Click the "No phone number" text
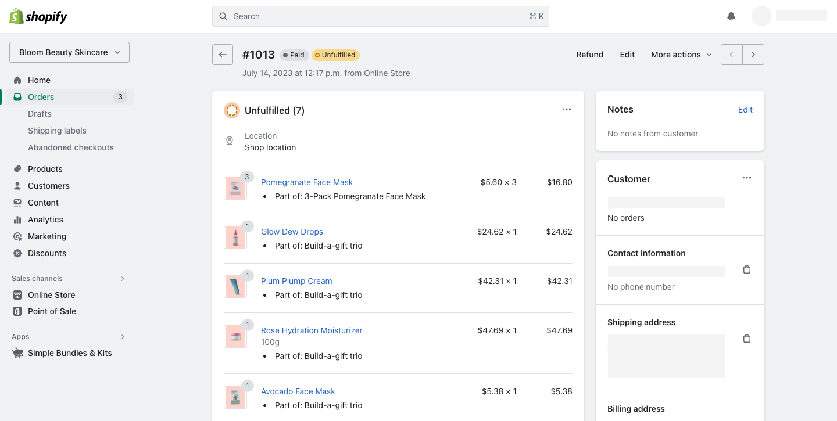The width and height of the screenshot is (837, 421). pyautogui.click(x=641, y=287)
